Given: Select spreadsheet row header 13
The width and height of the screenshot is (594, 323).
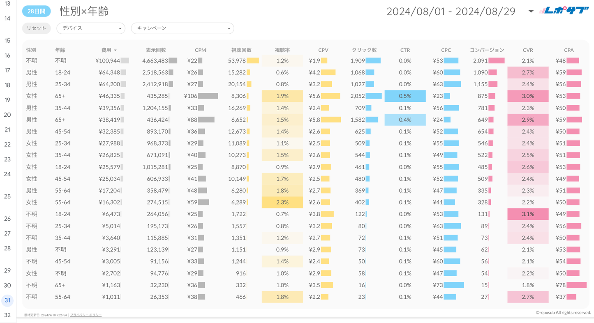Looking at the screenshot, I should pyautogui.click(x=7, y=4).
